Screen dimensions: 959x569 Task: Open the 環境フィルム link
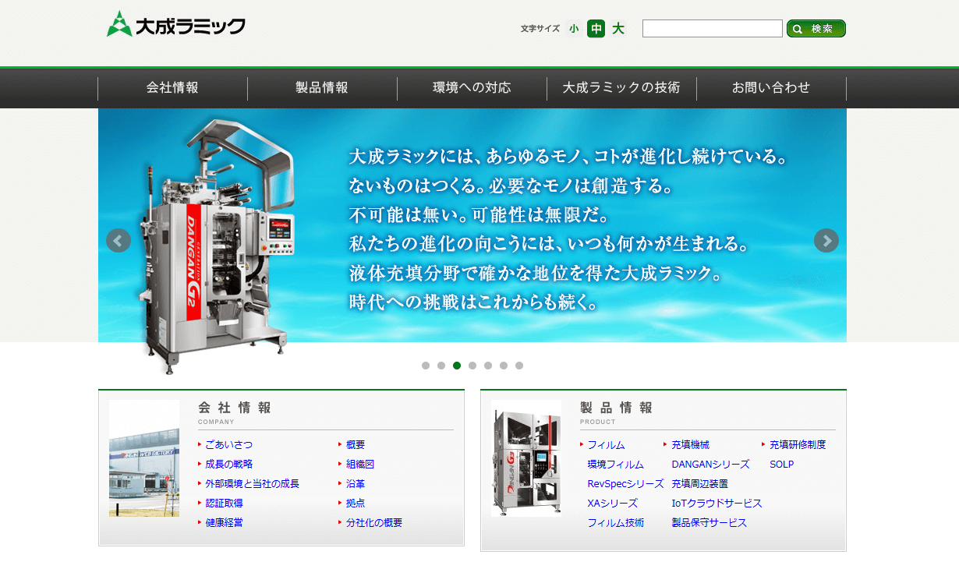coord(616,465)
